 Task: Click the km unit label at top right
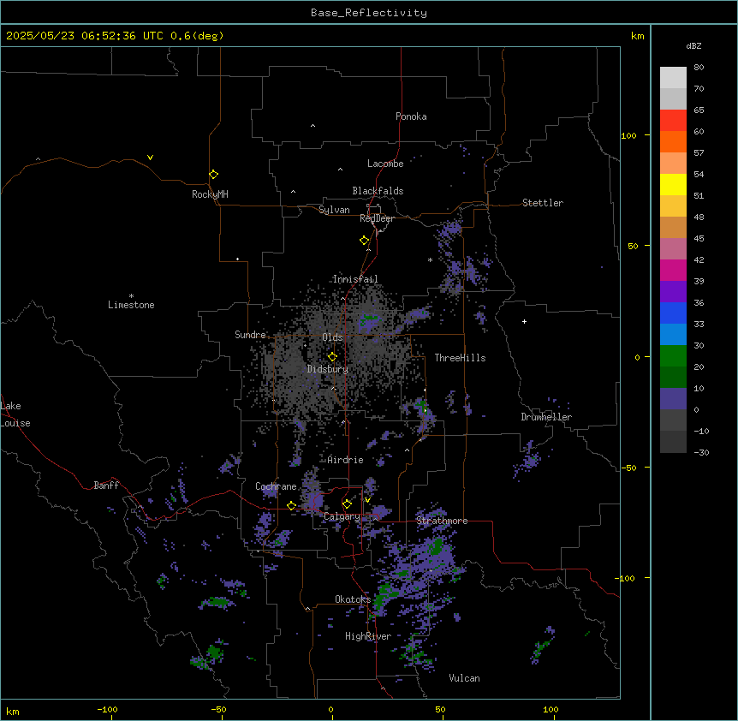click(x=638, y=36)
